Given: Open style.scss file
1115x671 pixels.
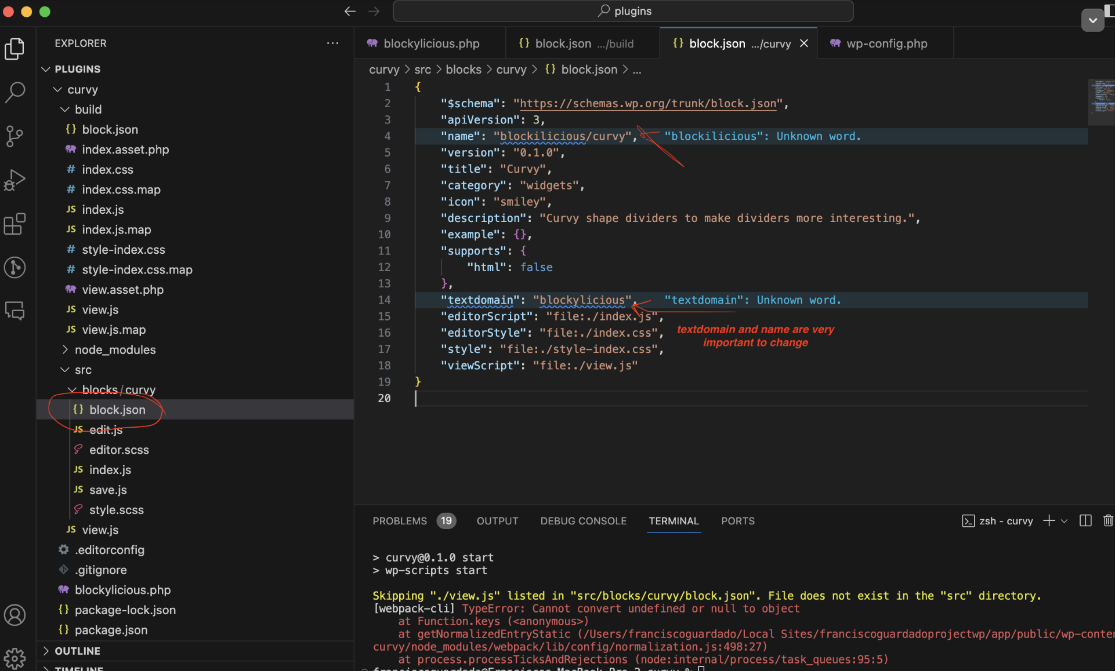Looking at the screenshot, I should point(195,510).
